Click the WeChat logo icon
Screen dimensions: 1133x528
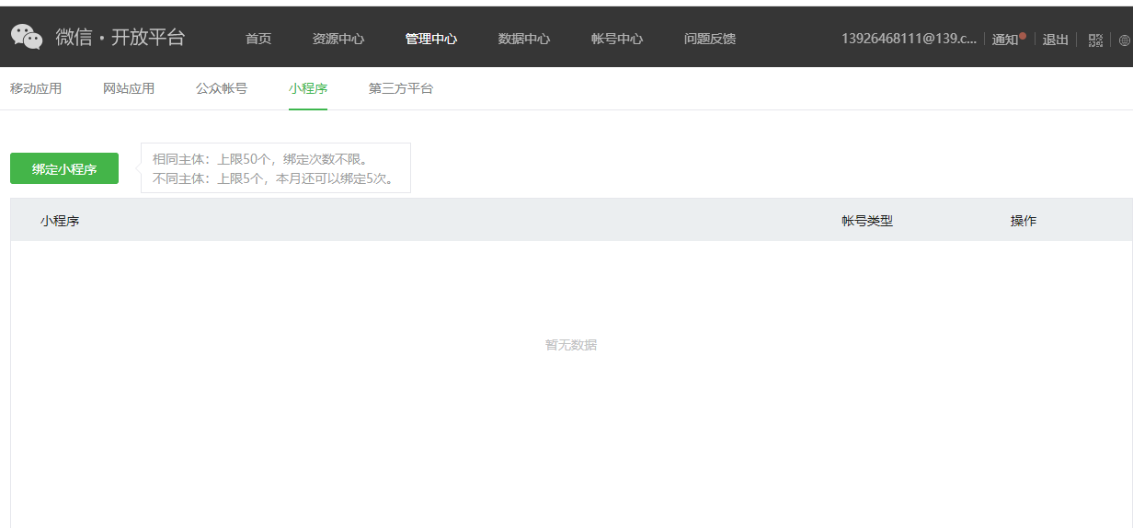point(27,37)
